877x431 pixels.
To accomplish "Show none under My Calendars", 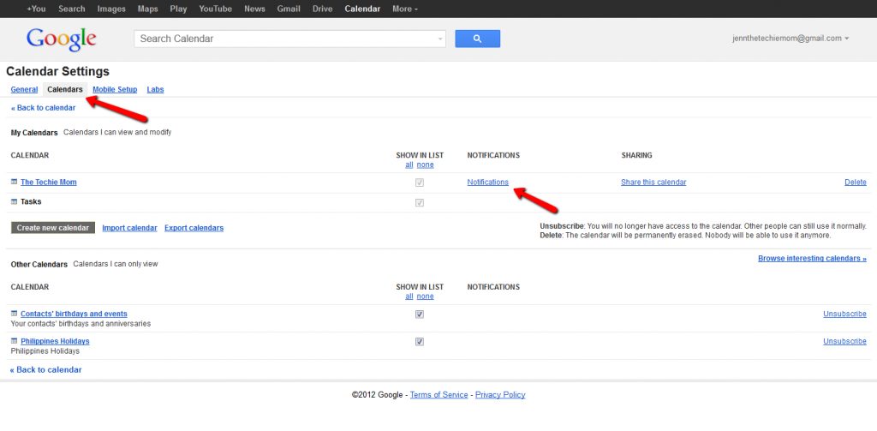I will tap(425, 165).
